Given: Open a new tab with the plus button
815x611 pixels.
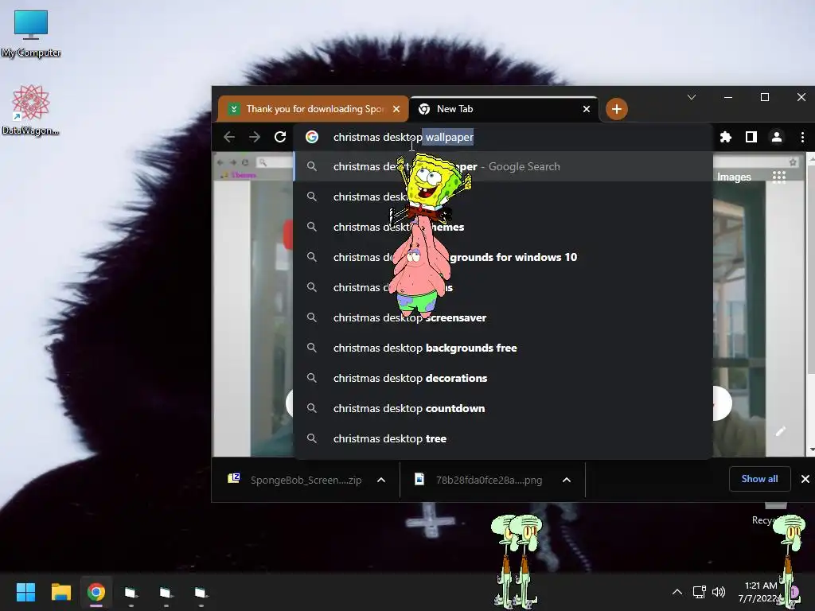Looking at the screenshot, I should point(617,109).
